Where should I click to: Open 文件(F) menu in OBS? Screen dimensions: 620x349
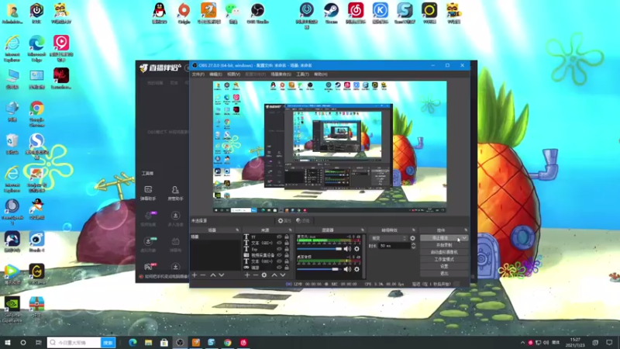coord(198,74)
